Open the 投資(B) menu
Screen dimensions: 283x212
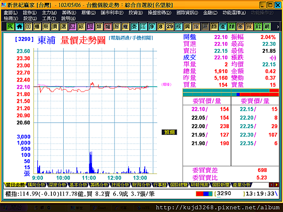coord(135,13)
